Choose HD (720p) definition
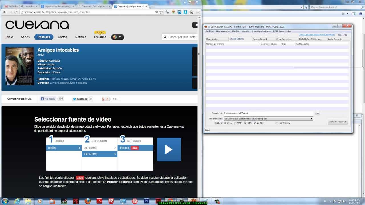Viewport: 365px width, 205px height. (100, 154)
